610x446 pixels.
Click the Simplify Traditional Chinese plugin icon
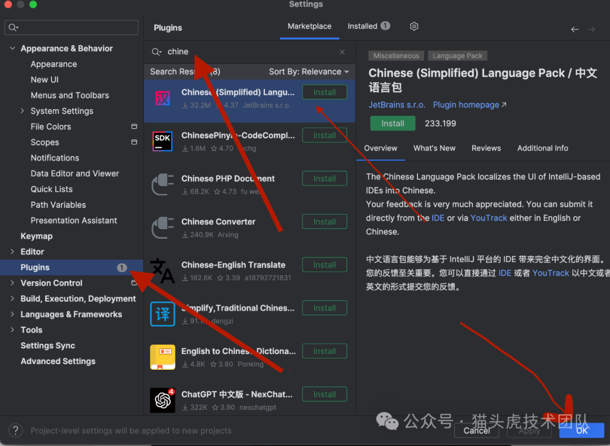163,314
